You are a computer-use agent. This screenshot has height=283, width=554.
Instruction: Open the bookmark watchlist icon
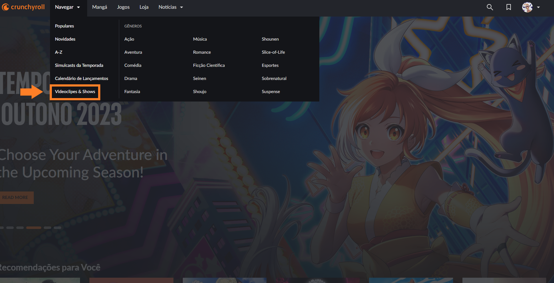(509, 7)
